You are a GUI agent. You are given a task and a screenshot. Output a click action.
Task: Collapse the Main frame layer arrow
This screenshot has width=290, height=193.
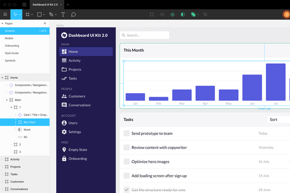coord(7,100)
